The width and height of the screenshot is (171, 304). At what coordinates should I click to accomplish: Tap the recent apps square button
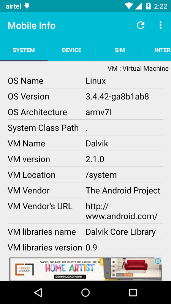point(133,292)
